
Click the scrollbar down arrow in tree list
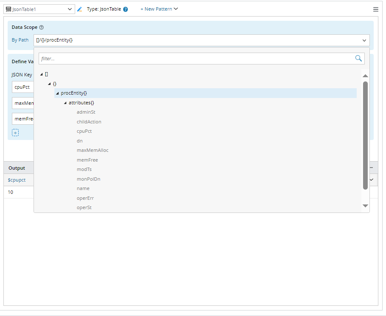pyautogui.click(x=365, y=206)
